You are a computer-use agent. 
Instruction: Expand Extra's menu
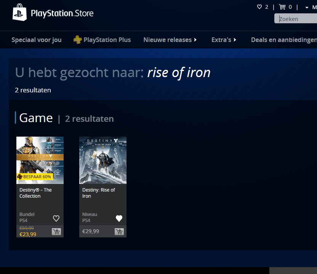tap(224, 40)
